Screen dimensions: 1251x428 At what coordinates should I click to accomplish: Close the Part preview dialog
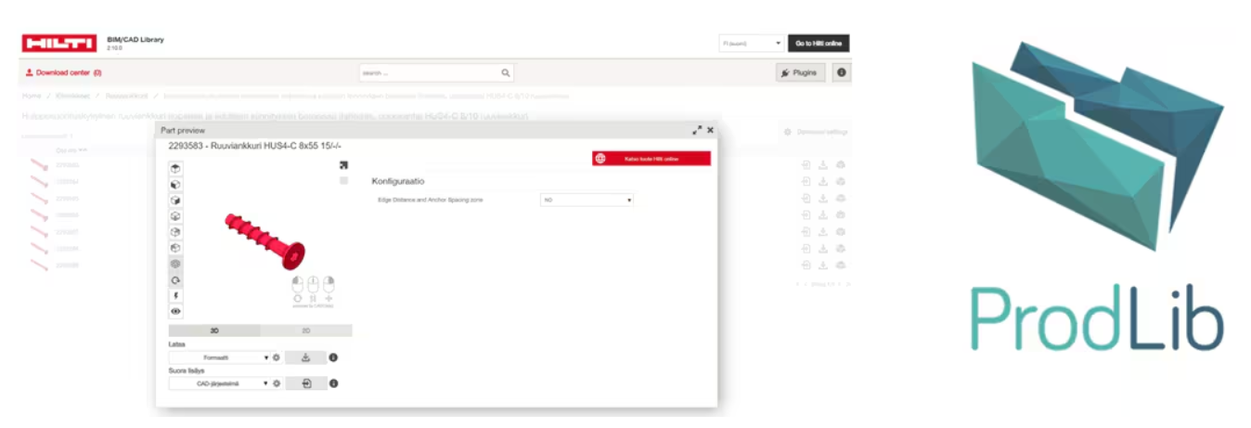[x=711, y=131]
